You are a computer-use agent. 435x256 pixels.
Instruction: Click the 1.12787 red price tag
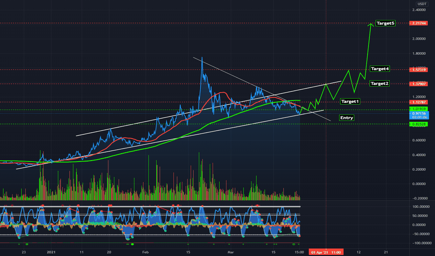[x=419, y=102]
